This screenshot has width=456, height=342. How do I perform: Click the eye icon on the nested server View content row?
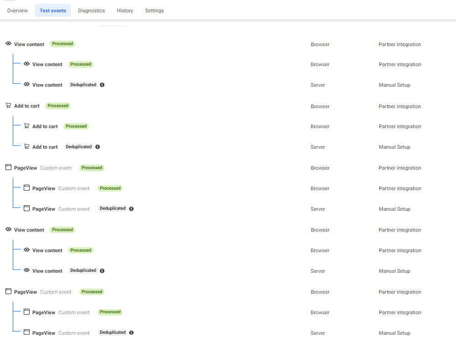27,85
